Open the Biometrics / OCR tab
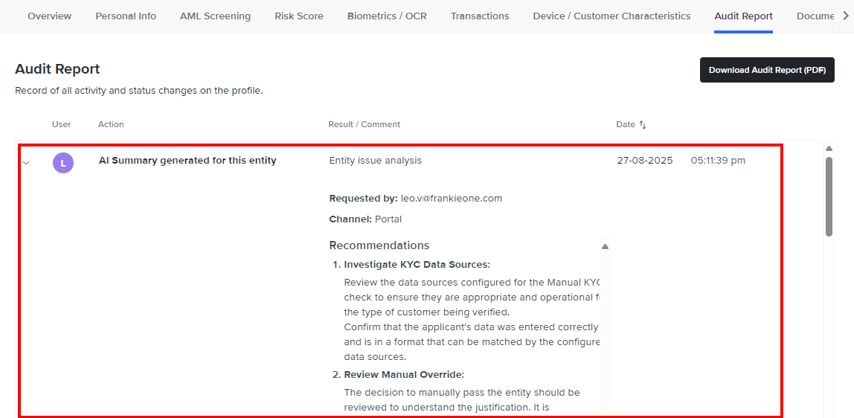Viewport: 854px width, 418px height. (x=387, y=16)
